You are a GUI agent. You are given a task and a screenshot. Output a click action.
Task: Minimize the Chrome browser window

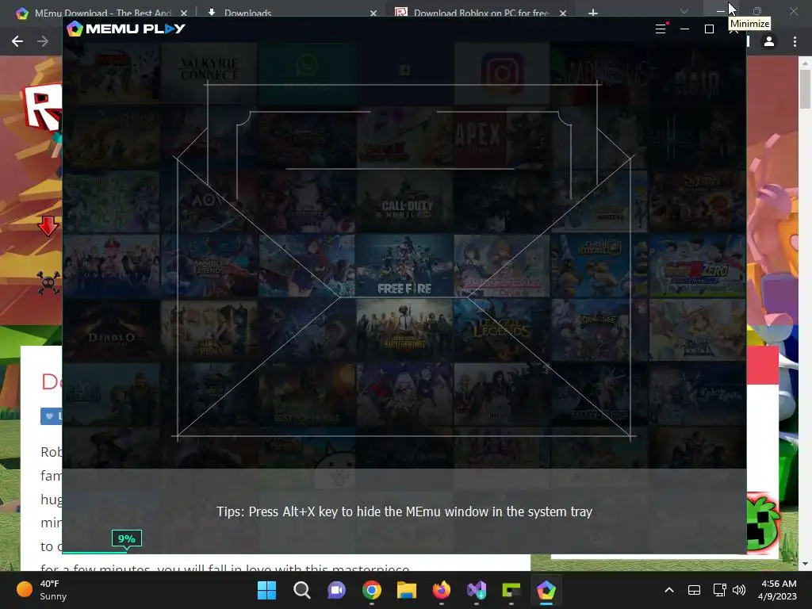tap(720, 11)
